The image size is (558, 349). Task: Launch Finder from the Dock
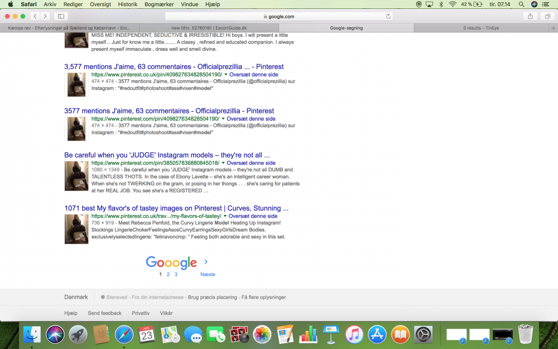[32, 334]
